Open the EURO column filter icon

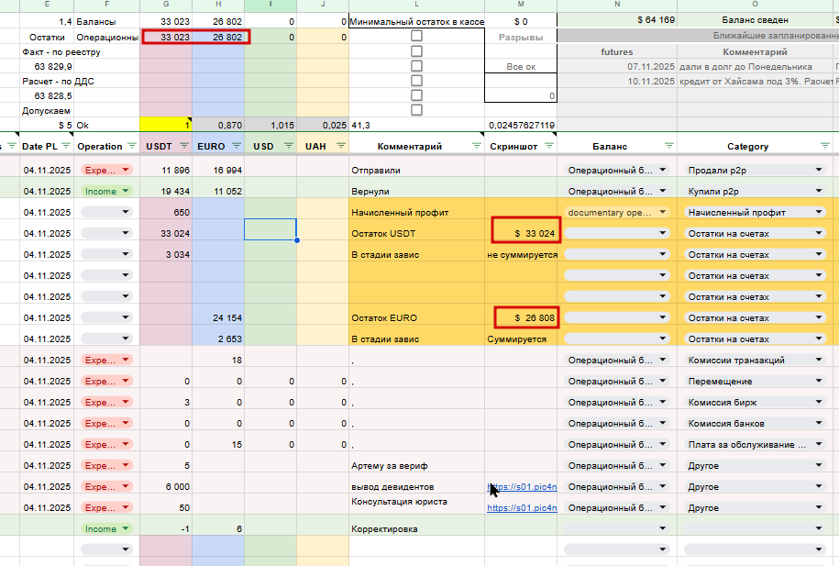pyautogui.click(x=237, y=146)
